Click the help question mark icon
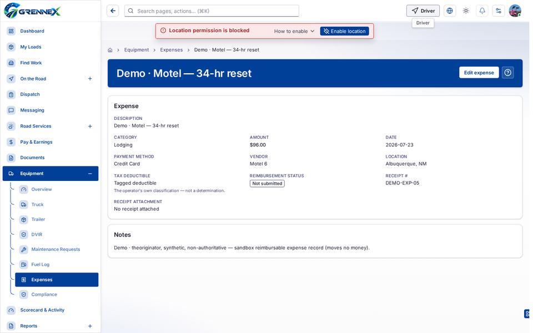This screenshot has width=533, height=333. coord(507,72)
